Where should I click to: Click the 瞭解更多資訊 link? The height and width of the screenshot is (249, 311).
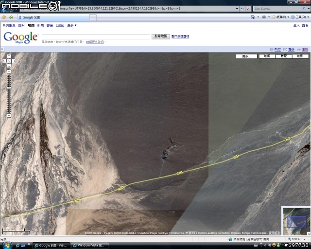(95, 42)
